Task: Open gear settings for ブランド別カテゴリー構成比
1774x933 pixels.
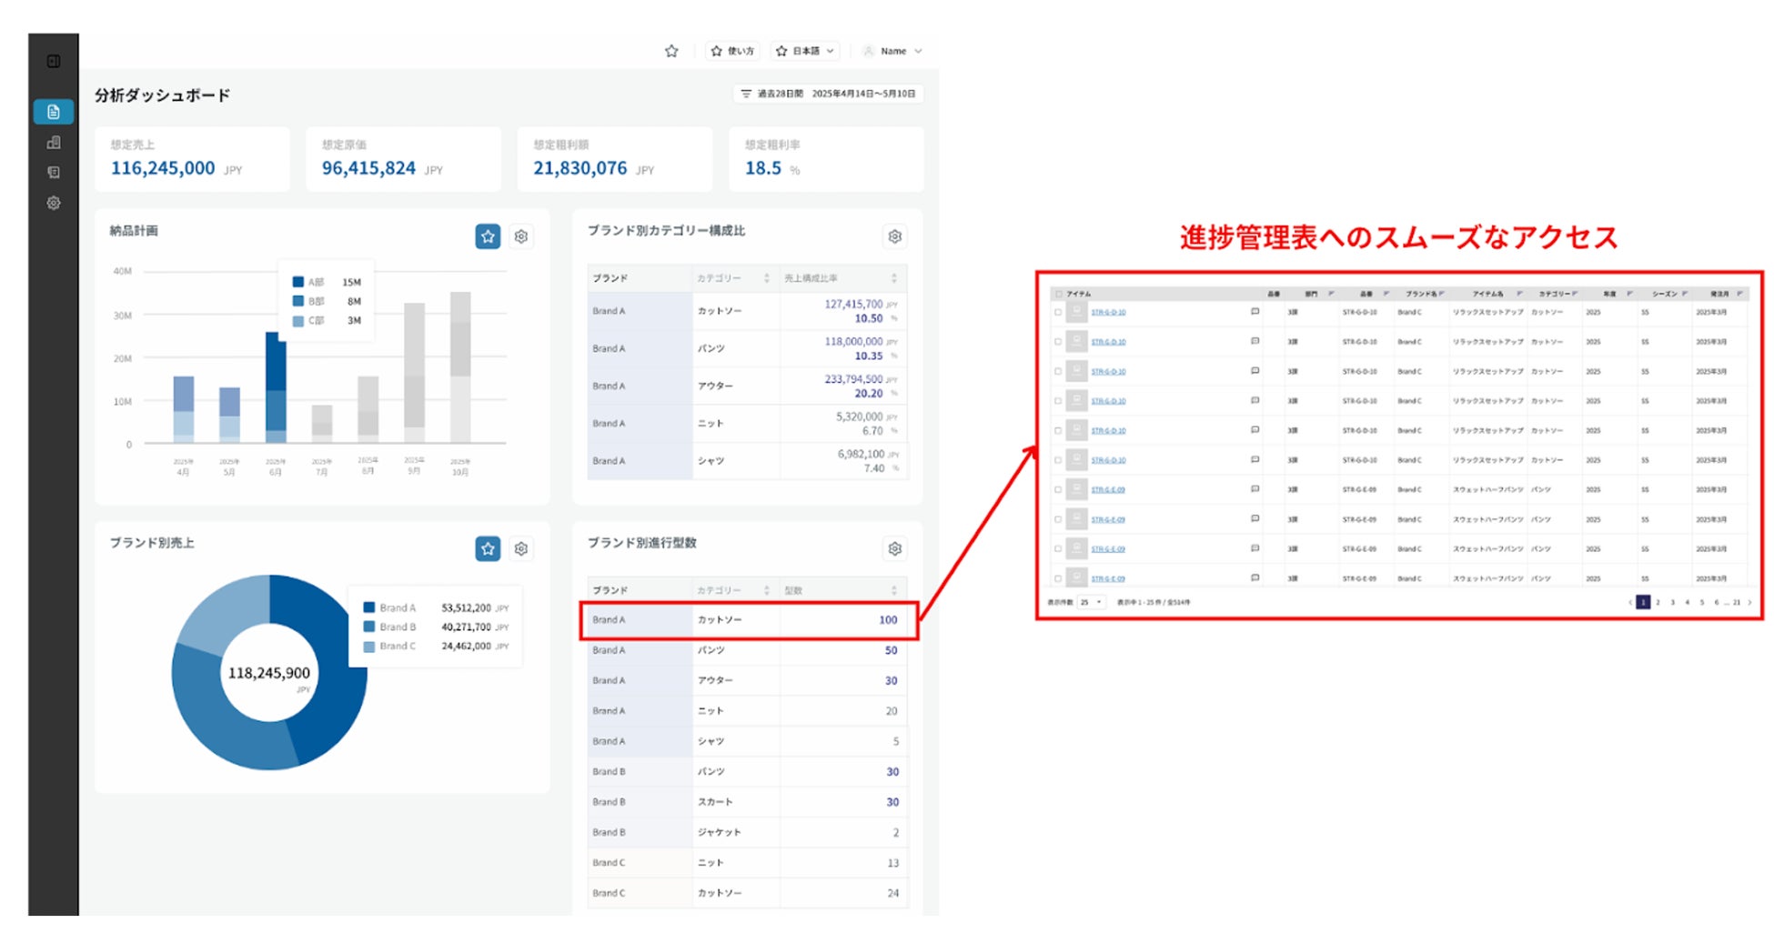Action: point(895,236)
